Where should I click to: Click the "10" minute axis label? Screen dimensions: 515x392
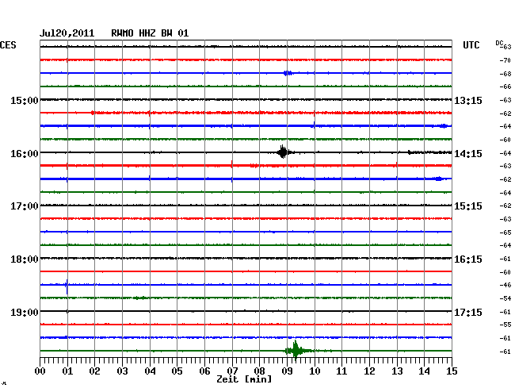pos(315,371)
